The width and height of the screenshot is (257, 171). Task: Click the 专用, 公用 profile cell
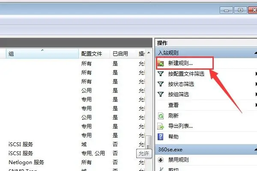tap(93, 153)
